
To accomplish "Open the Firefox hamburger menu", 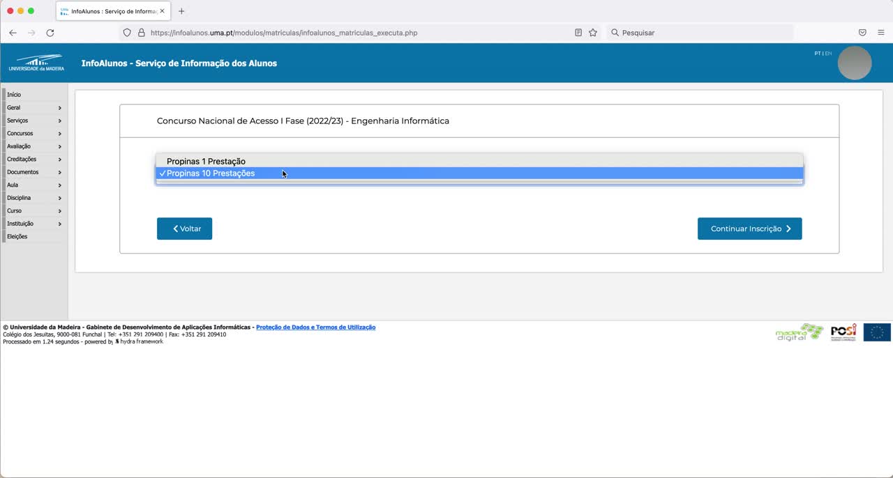I will coord(881,33).
